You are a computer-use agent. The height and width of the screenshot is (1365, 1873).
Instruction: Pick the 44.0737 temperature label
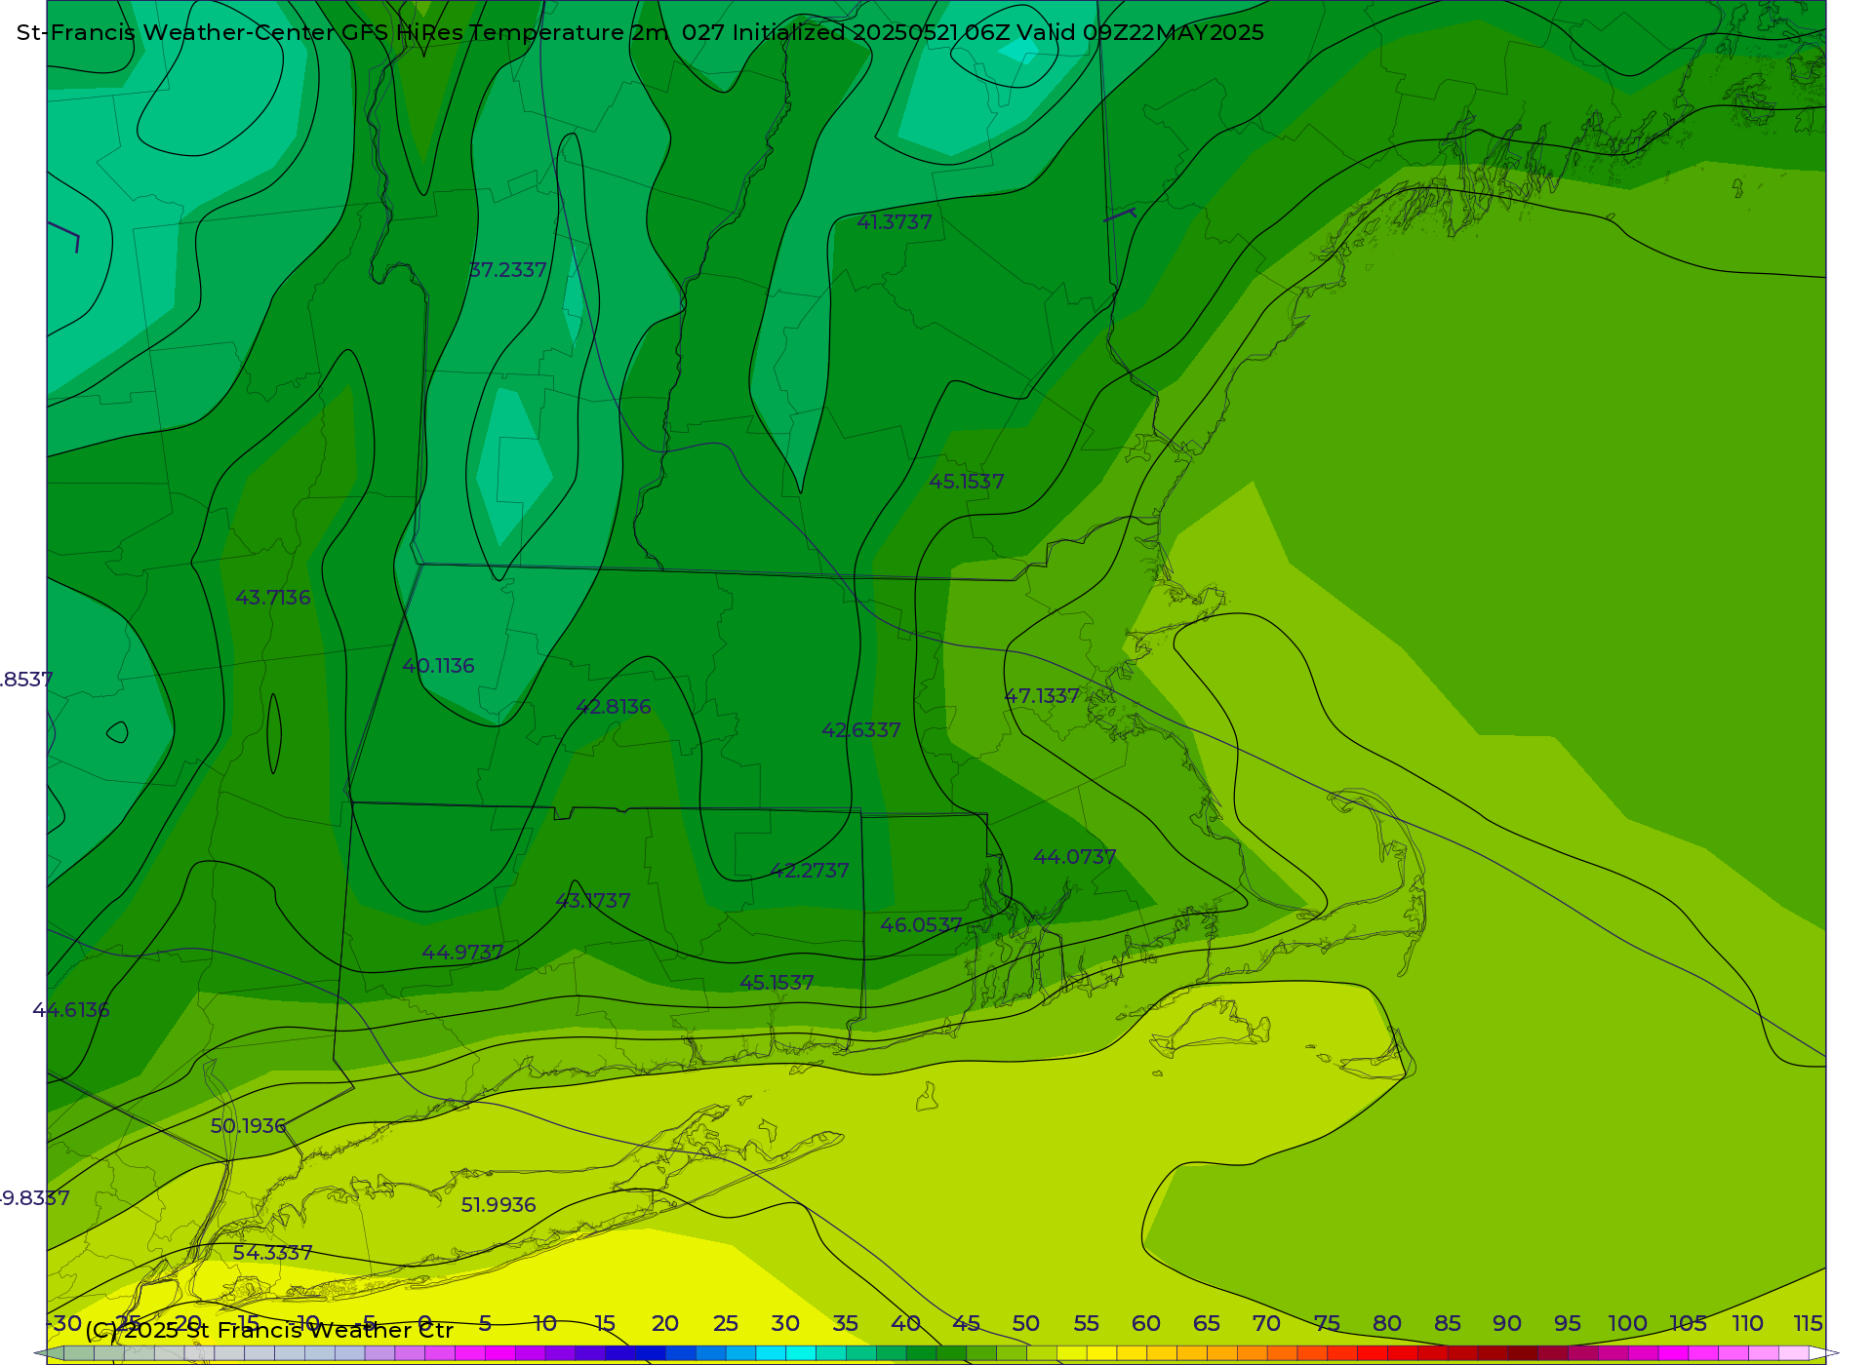pos(1075,857)
